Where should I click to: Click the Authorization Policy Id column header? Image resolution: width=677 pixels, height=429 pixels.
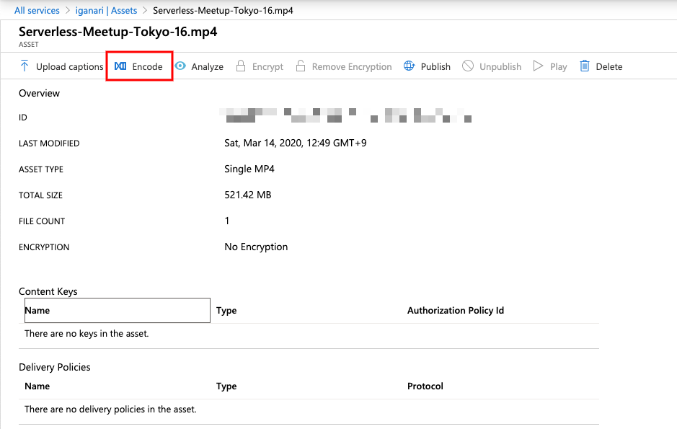(456, 310)
